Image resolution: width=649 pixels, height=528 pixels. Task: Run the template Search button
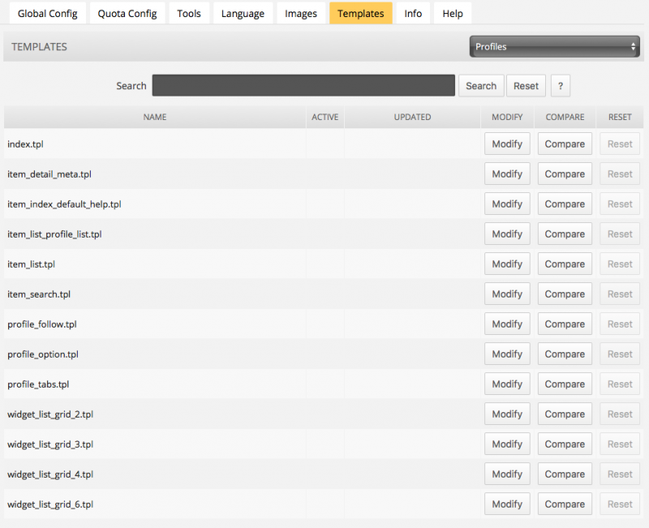pos(481,86)
